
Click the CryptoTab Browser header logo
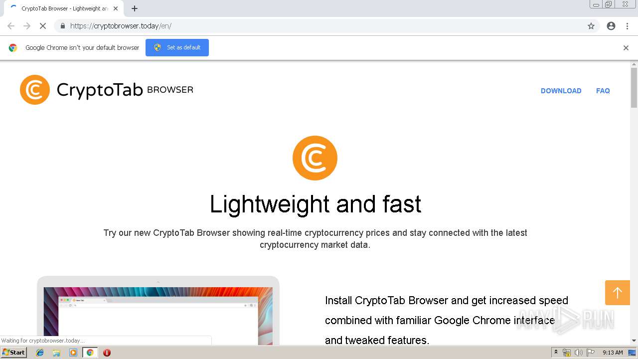[x=106, y=90]
